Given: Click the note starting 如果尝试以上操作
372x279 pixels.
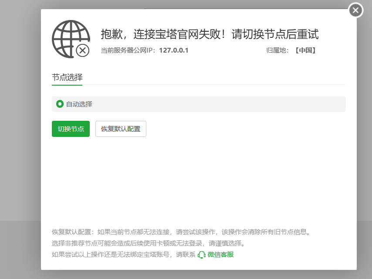Looking at the screenshot, I should 123,255.
